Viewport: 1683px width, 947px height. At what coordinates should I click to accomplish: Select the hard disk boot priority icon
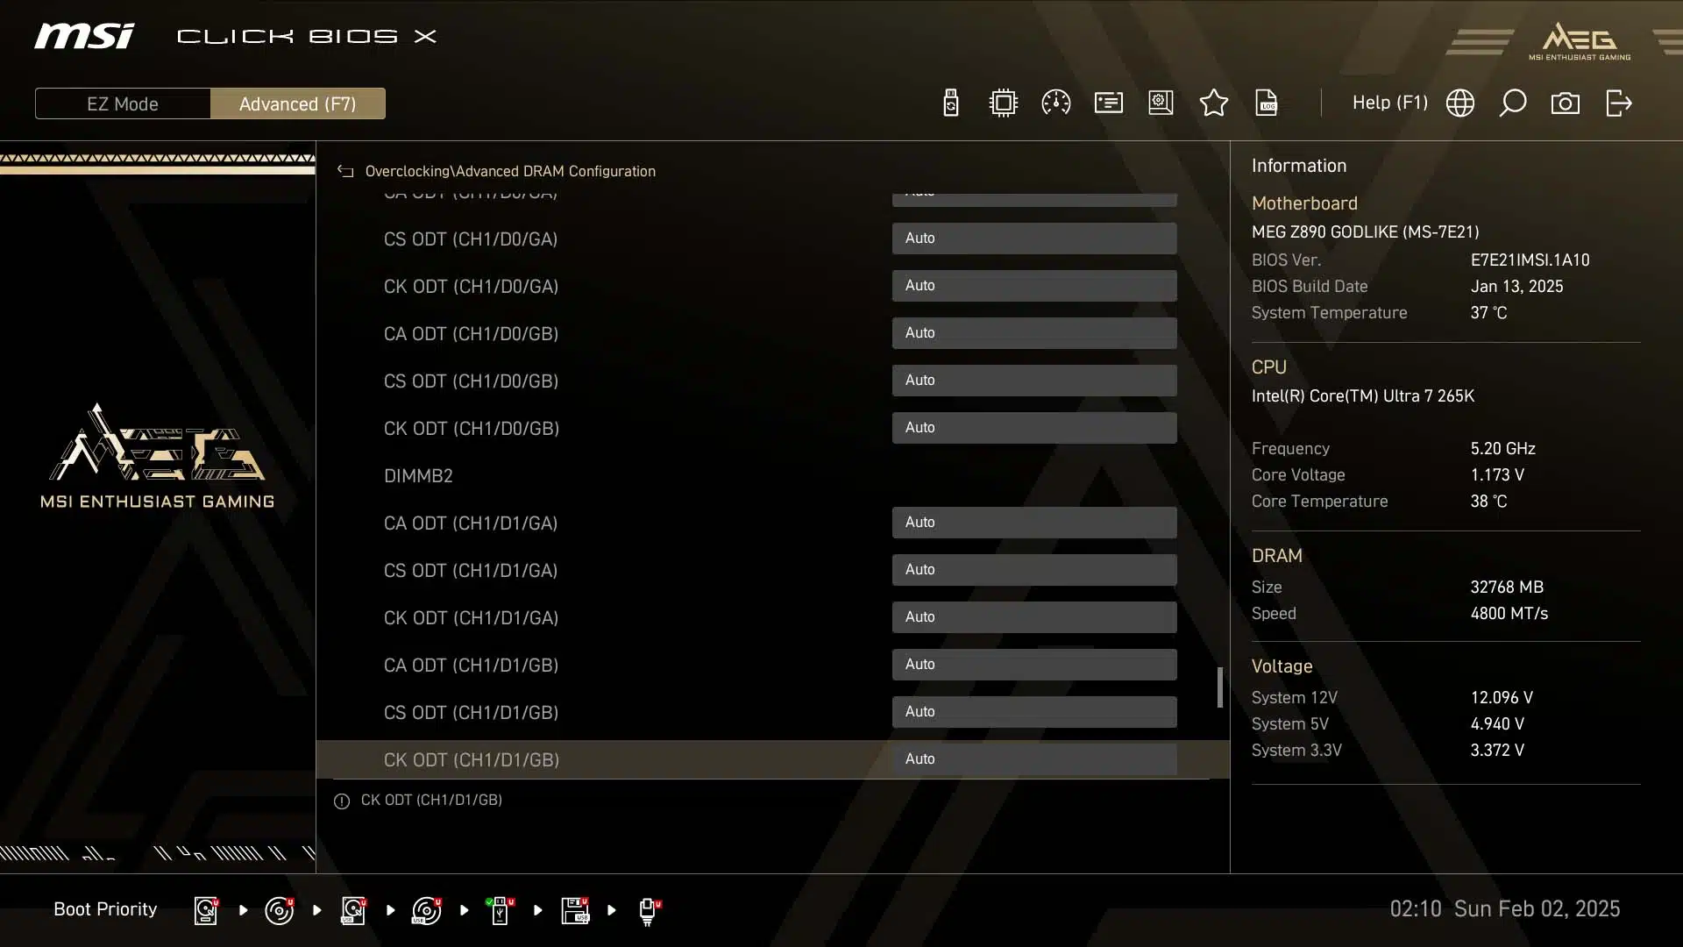206,910
